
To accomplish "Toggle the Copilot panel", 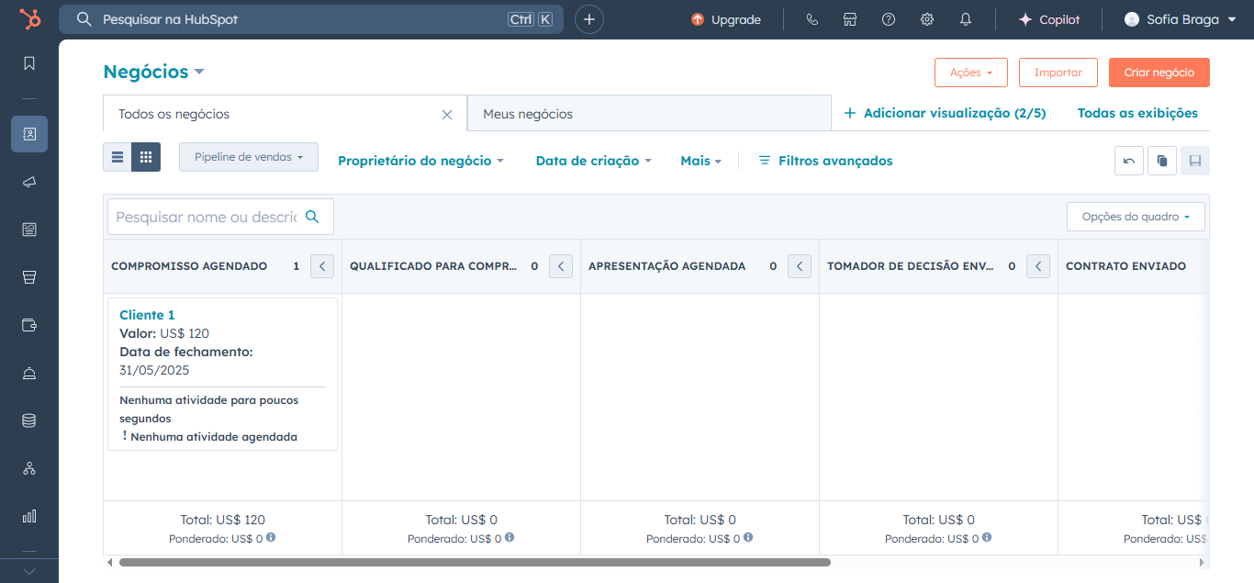I will coord(1048,18).
